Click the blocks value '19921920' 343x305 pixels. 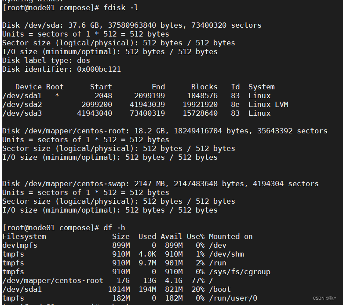click(200, 104)
